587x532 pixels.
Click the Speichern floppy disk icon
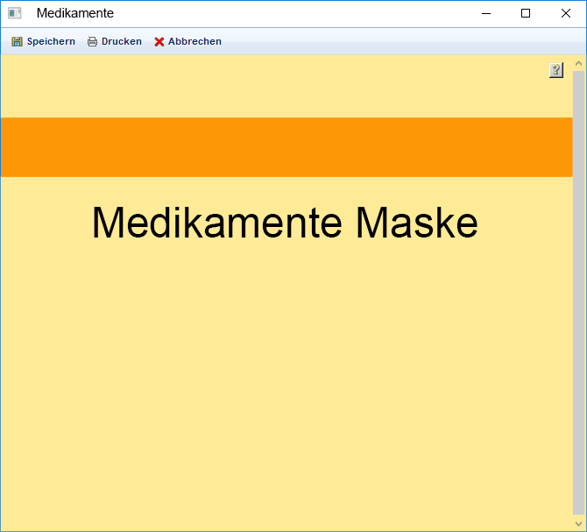17,41
